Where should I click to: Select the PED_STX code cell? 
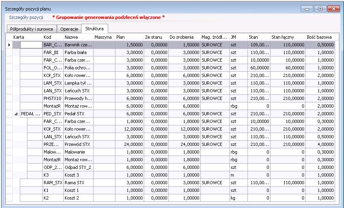53,114
